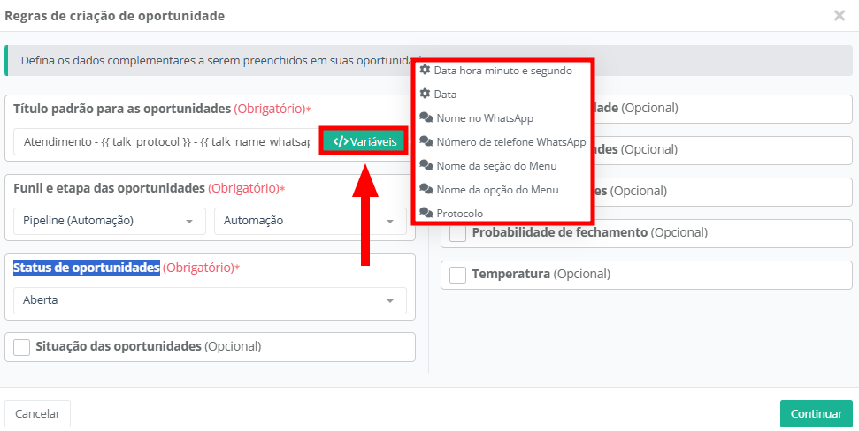
Task: Close the dialog with the X icon
Action: pos(839,16)
